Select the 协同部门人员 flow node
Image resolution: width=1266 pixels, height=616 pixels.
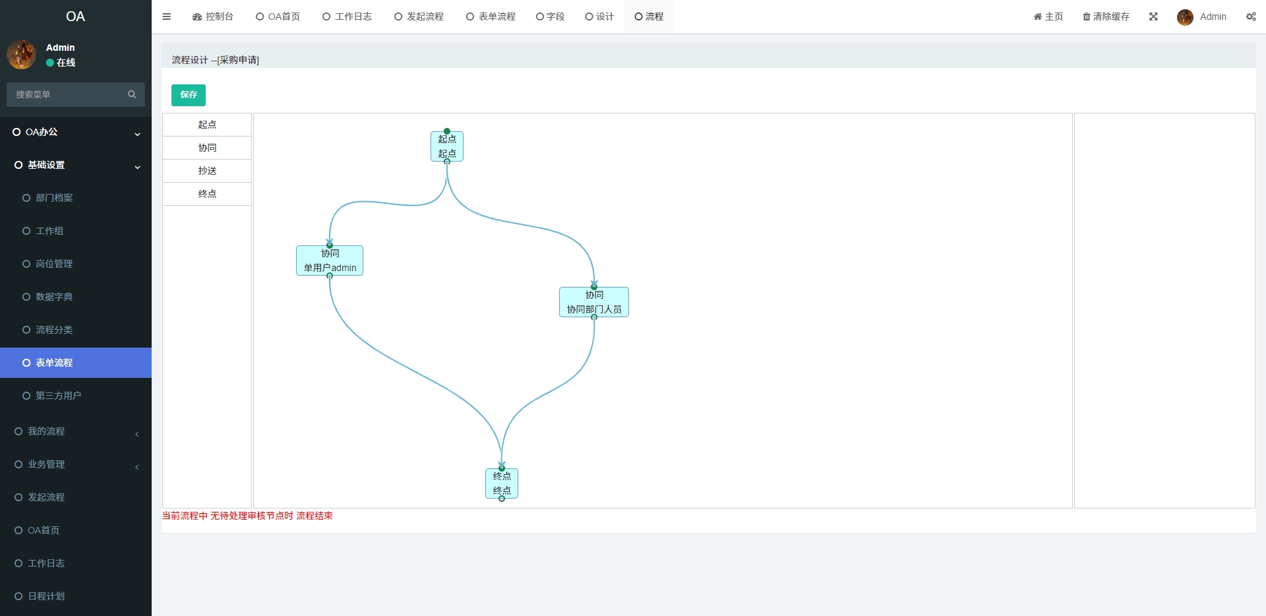[593, 302]
